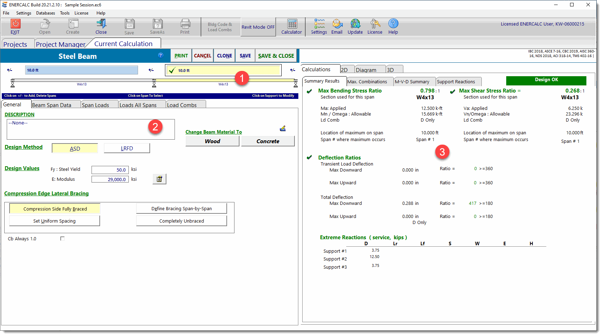The width and height of the screenshot is (602, 336).
Task: Open the File menu
Action: point(6,13)
